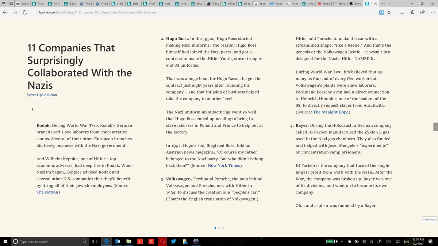
Task: Switch to the jillian Bing tab
Action: (197, 4)
